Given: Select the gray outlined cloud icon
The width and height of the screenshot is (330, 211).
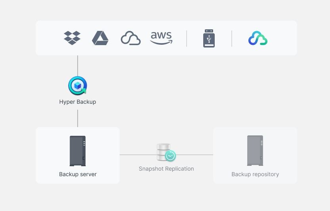Looking at the screenshot, I should [x=131, y=38].
